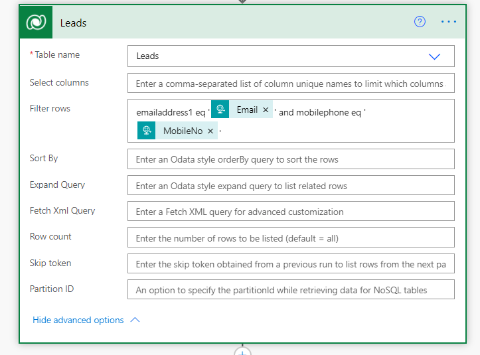
Task: Expand the Table name dropdown arrow
Action: click(435, 56)
